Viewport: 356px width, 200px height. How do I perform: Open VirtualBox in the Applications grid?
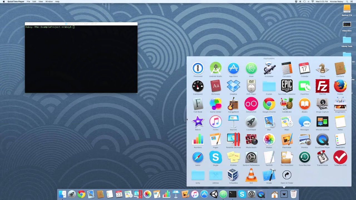click(x=233, y=175)
